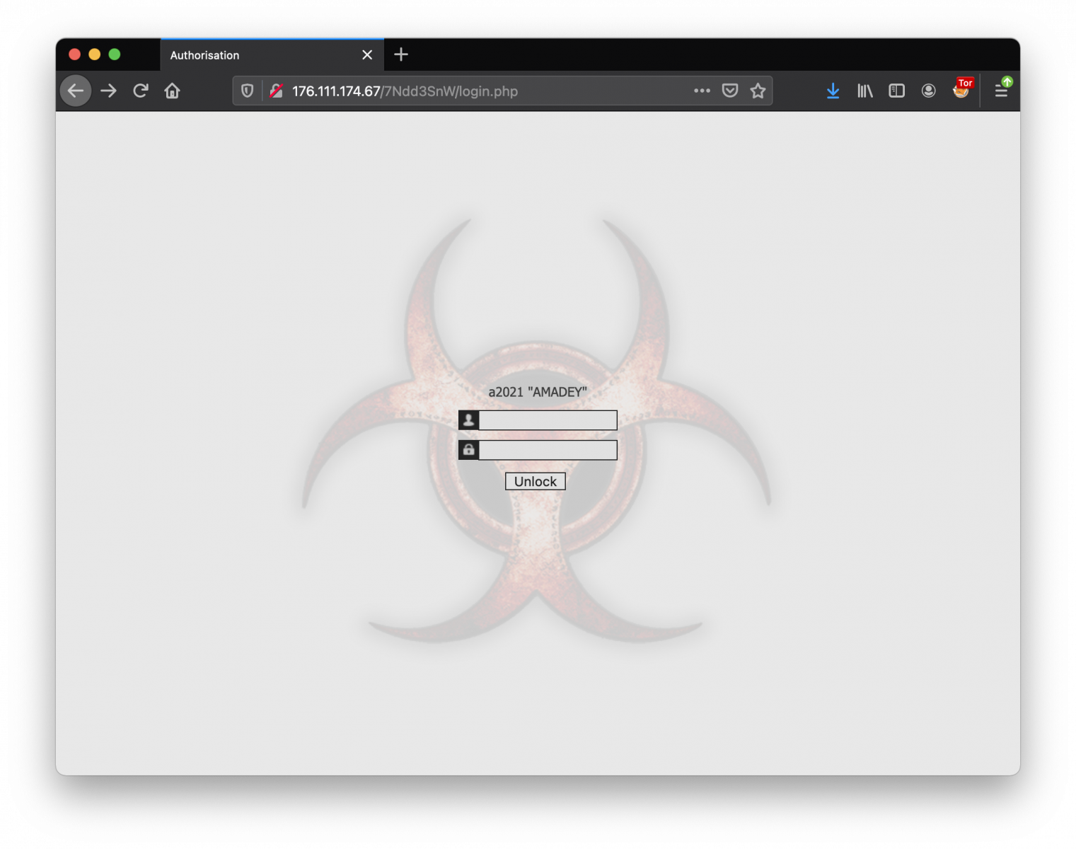Image resolution: width=1076 pixels, height=849 pixels.
Task: Click the Unlock button
Action: coord(536,481)
